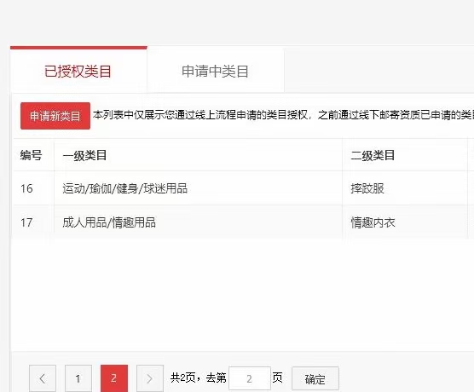Go to next page with right arrow

(x=150, y=378)
